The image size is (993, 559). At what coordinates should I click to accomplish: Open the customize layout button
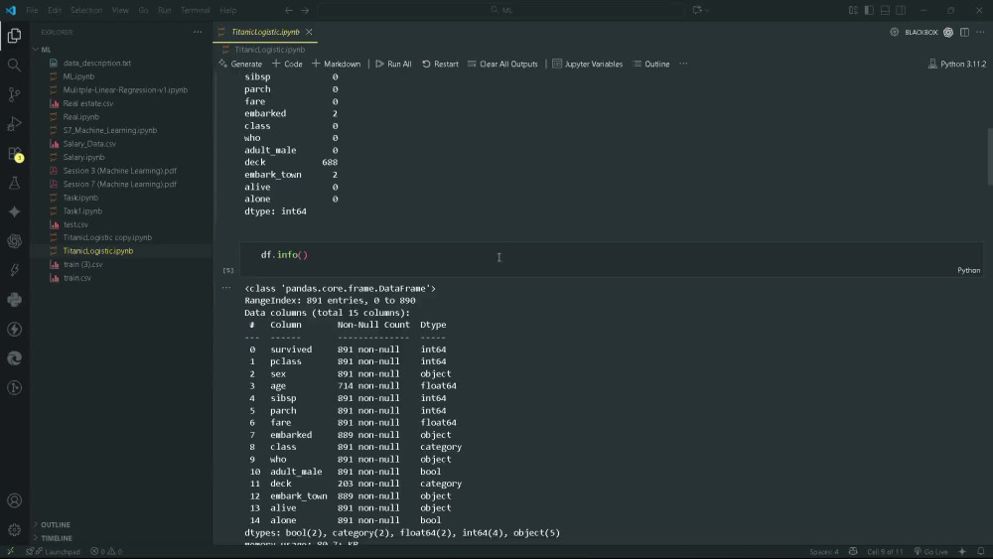click(x=853, y=10)
